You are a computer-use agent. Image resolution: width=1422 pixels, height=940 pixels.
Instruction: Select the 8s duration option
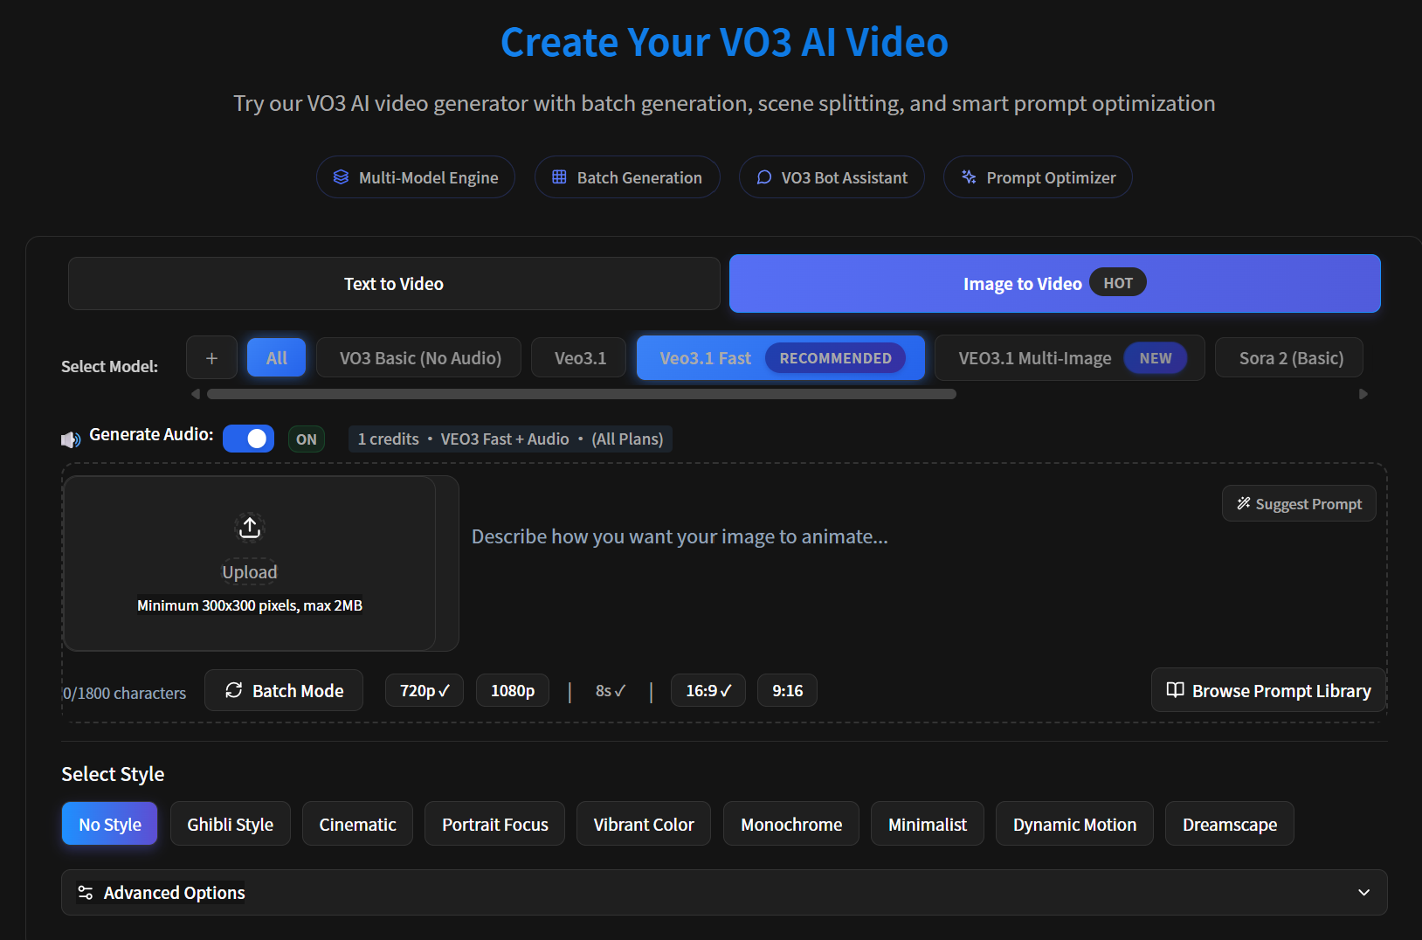[x=611, y=690]
